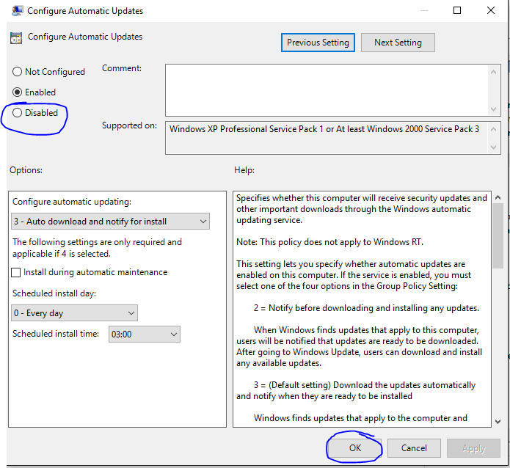The height and width of the screenshot is (468, 510).
Task: Maximize the Configure Automatic Updates window
Action: click(457, 11)
